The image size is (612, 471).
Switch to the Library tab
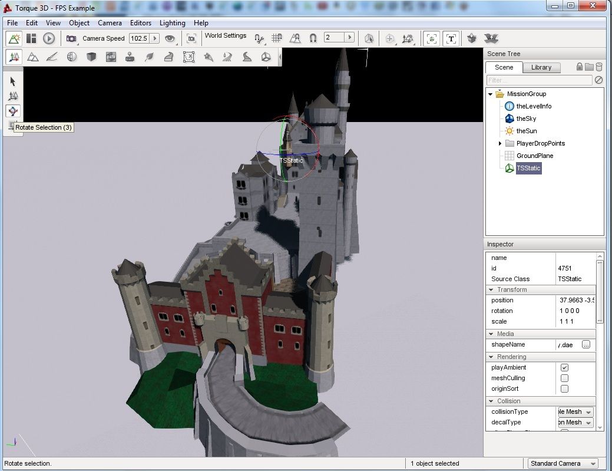[x=541, y=67]
